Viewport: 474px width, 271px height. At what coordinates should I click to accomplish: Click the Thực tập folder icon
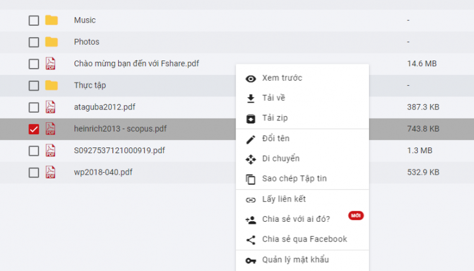51,85
